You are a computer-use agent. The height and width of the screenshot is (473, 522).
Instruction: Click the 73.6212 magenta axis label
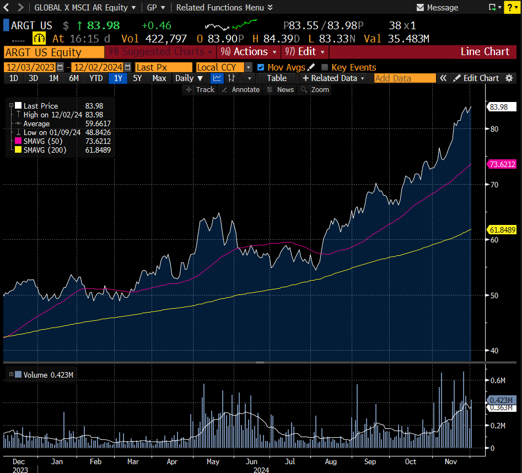(x=502, y=164)
